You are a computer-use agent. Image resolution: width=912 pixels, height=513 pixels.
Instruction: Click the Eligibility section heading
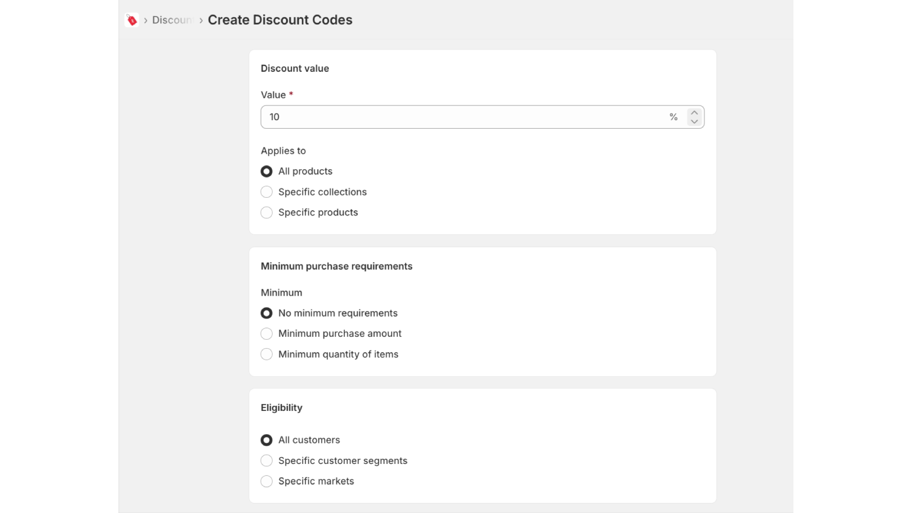click(282, 408)
